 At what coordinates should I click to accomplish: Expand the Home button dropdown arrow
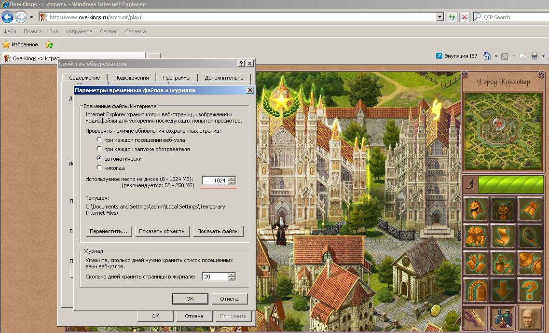click(496, 56)
